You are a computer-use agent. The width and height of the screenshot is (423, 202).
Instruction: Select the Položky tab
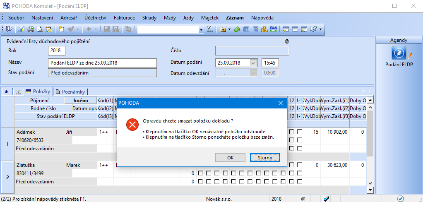(38, 91)
